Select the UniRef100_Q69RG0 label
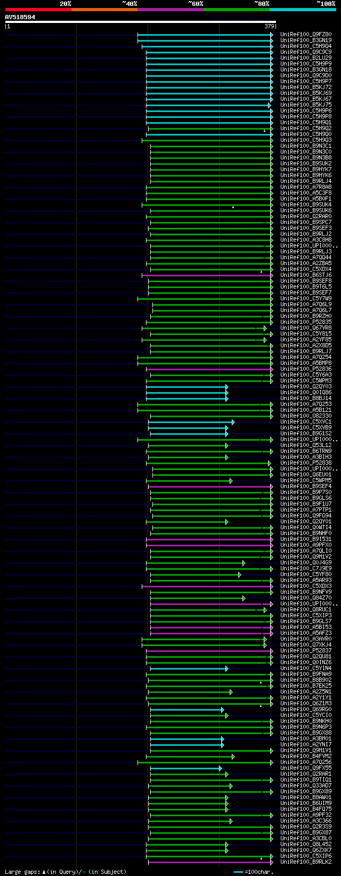Viewport: 341px width, 876px height. (x=306, y=710)
